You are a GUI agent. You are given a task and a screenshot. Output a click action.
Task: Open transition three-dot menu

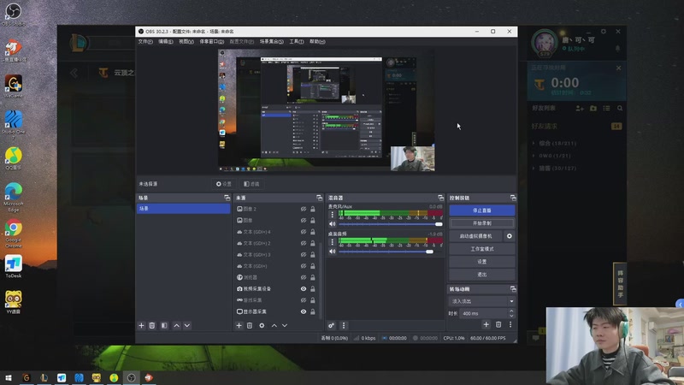click(x=510, y=324)
